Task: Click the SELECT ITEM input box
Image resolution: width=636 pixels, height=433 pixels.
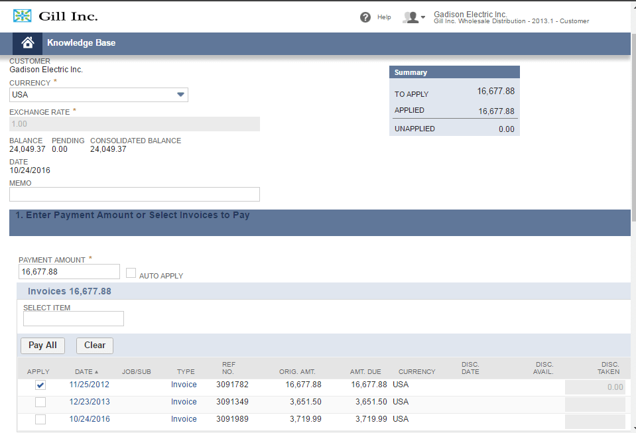Action: (73, 318)
